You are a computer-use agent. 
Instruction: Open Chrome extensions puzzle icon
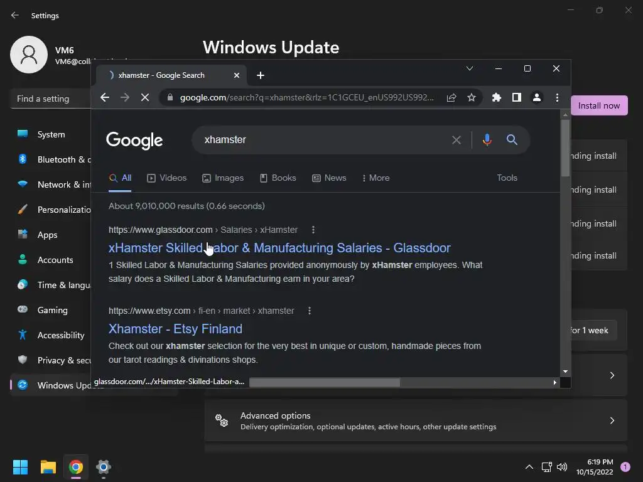coord(497,97)
